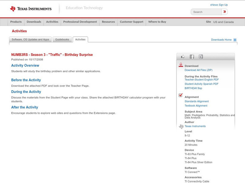Viewport: 245px width, 183px height.
Task: Switch to the Guidebooks tab
Action: click(x=62, y=39)
